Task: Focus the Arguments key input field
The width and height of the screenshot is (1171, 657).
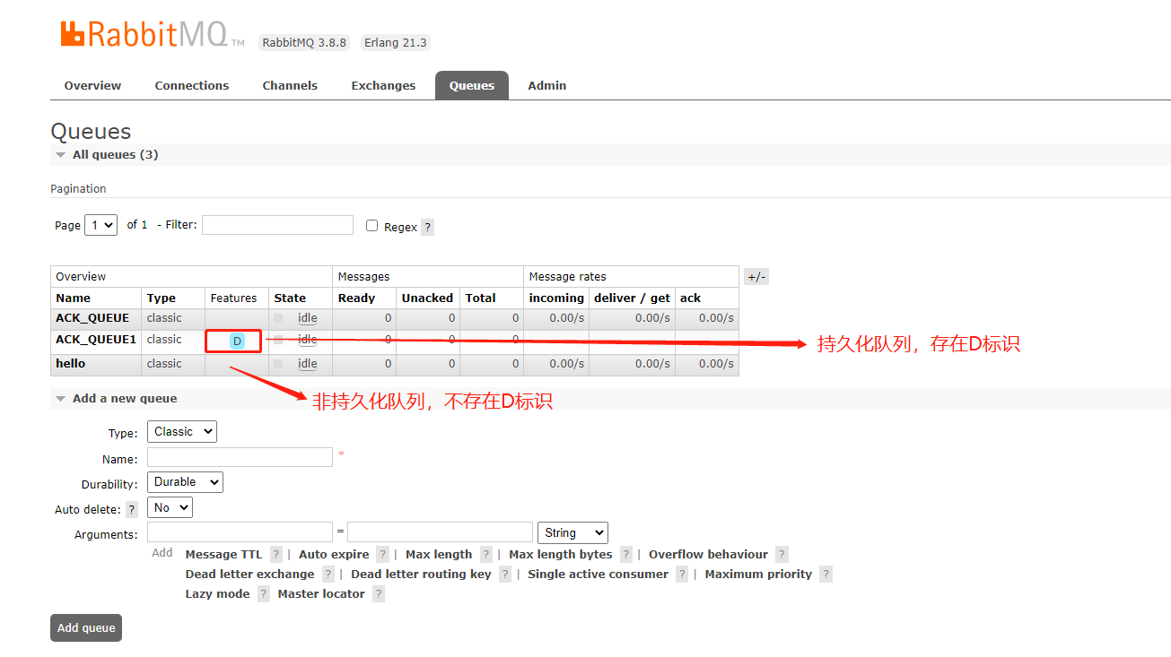Action: (240, 532)
